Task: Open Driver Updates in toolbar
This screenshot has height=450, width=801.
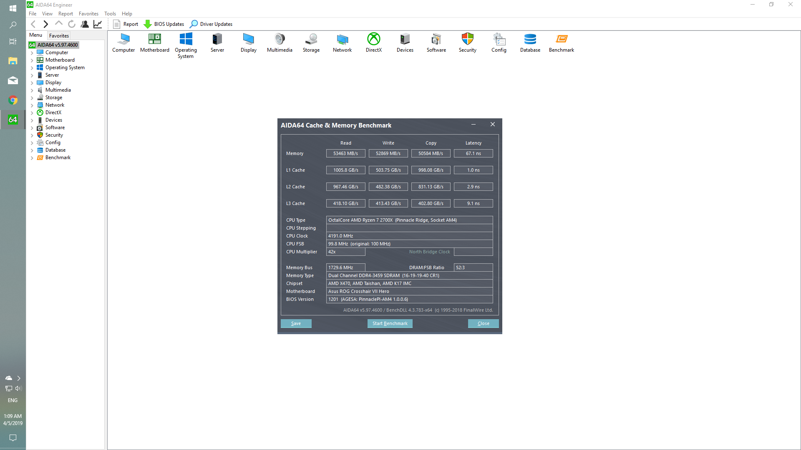Action: 211,24
